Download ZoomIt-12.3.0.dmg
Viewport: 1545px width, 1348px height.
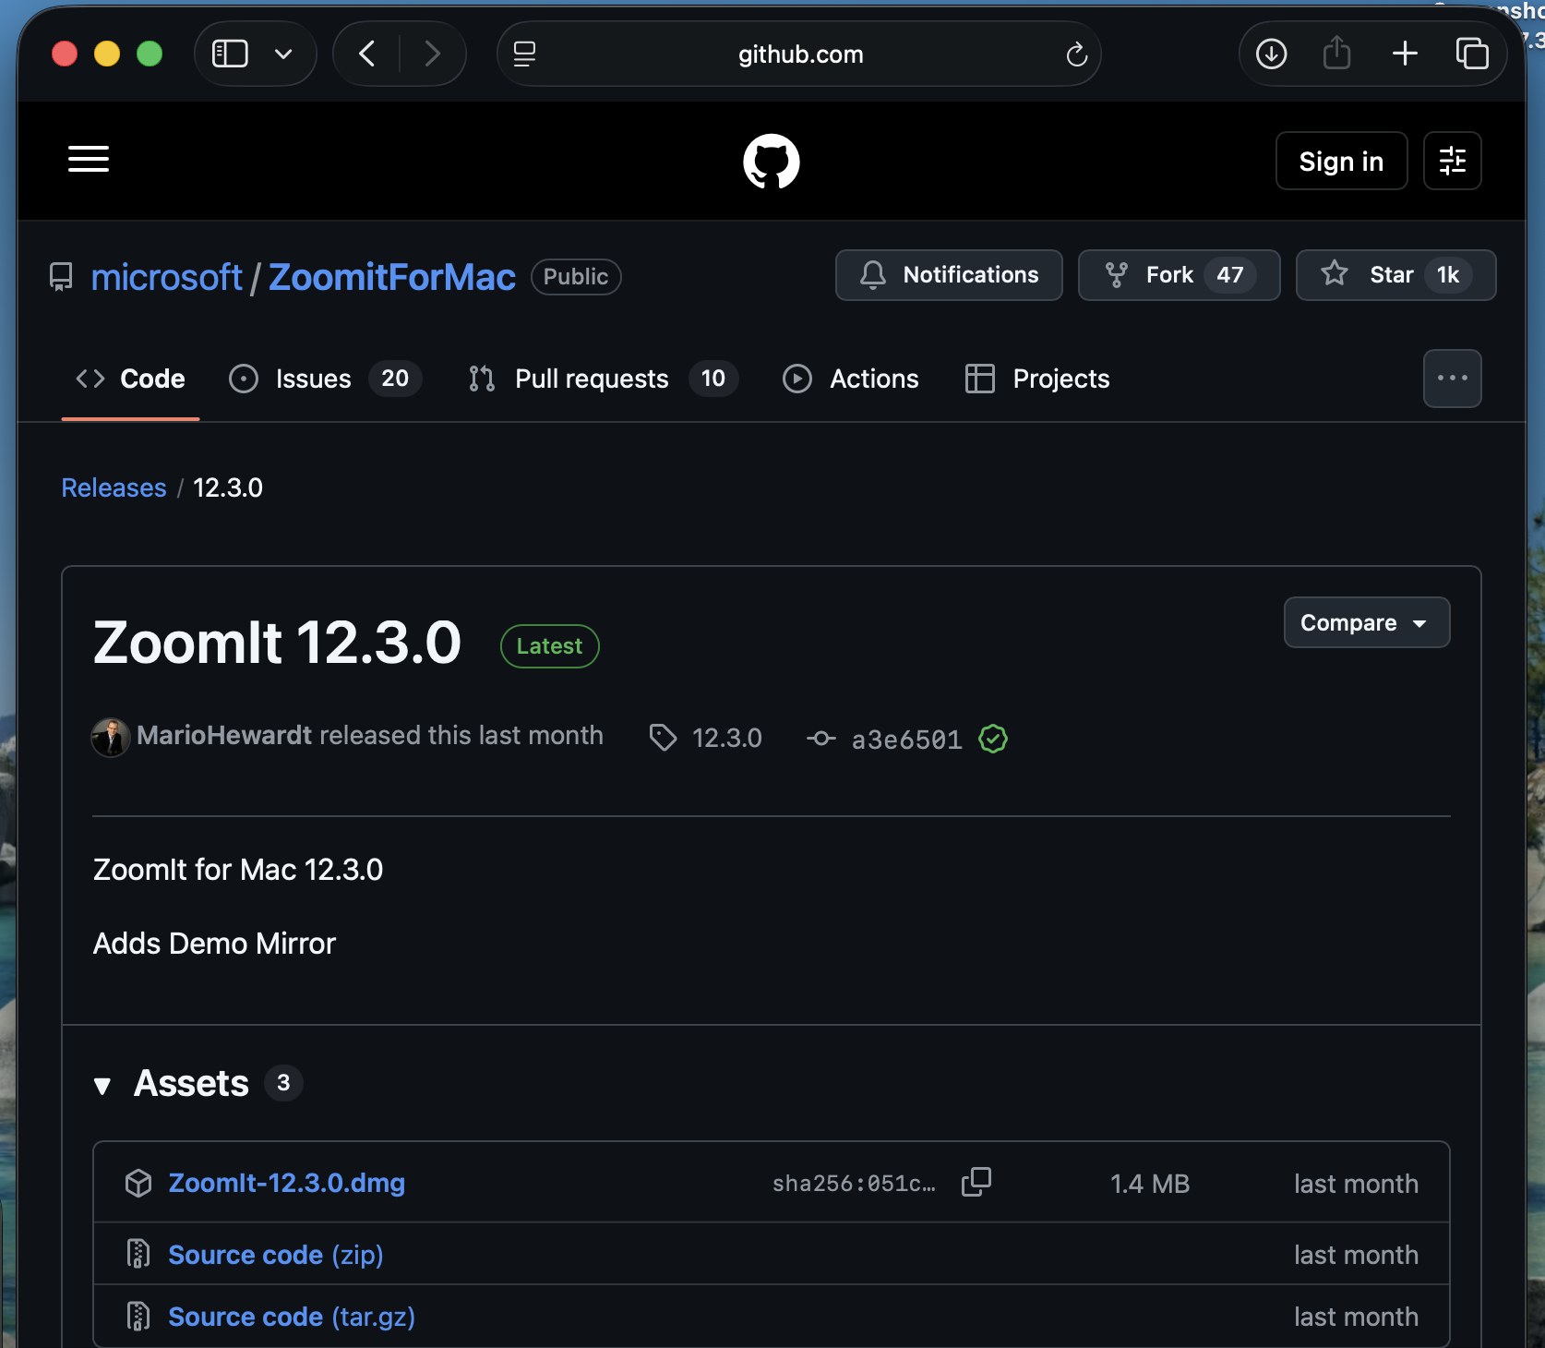pyautogui.click(x=286, y=1184)
